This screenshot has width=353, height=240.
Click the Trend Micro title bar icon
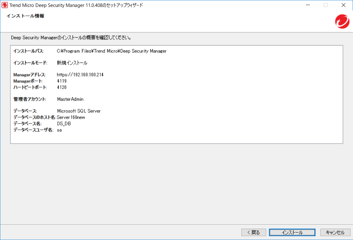pyautogui.click(x=4, y=5)
